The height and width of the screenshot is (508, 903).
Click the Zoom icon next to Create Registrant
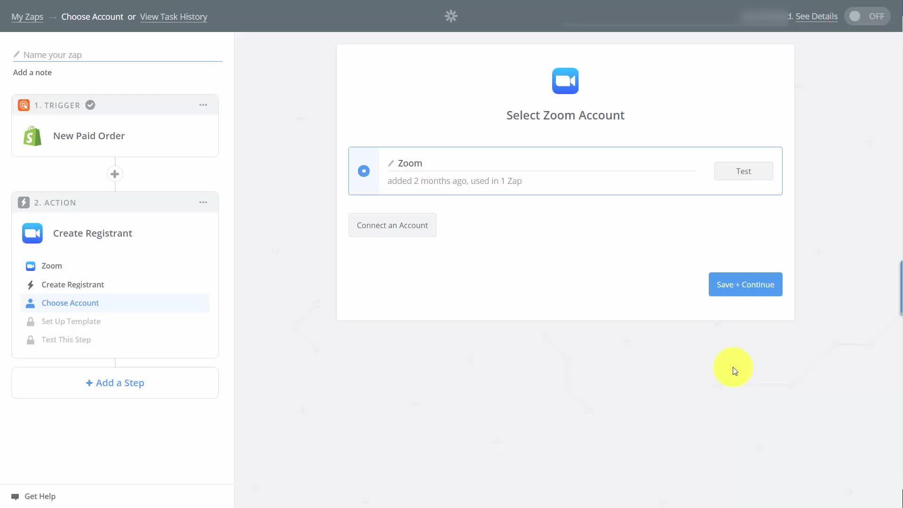point(32,233)
